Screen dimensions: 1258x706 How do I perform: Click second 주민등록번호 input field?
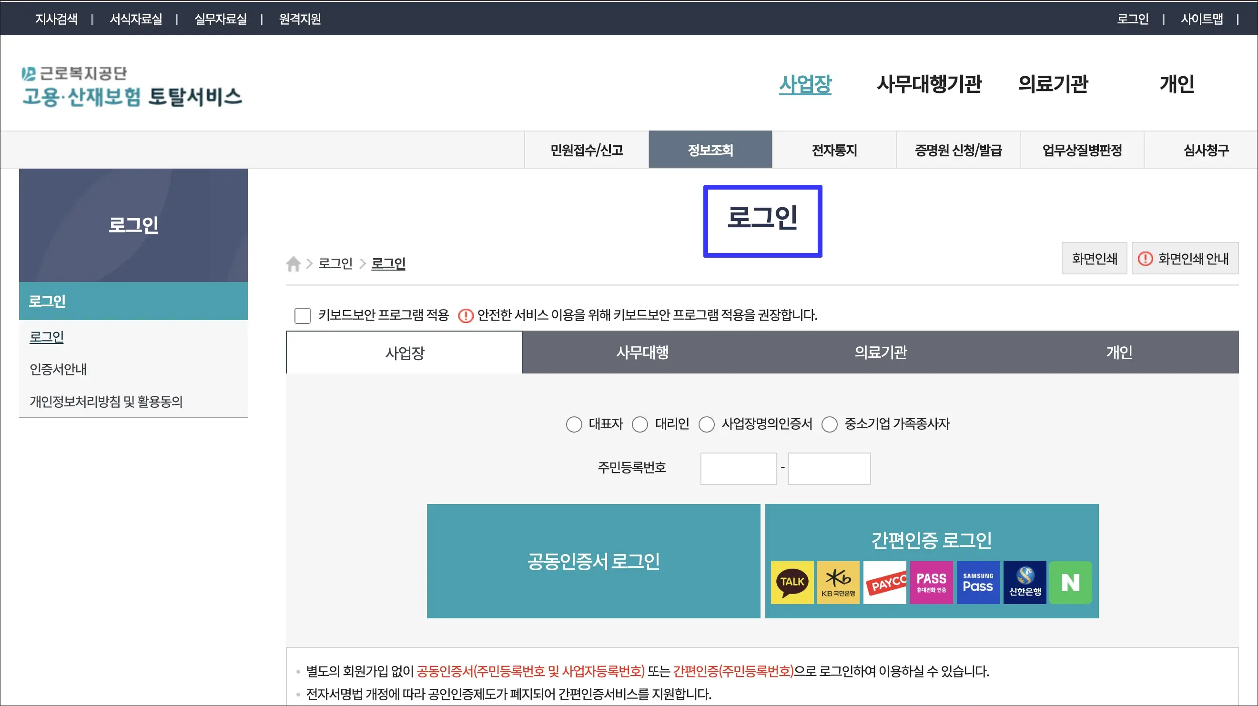[x=829, y=469]
